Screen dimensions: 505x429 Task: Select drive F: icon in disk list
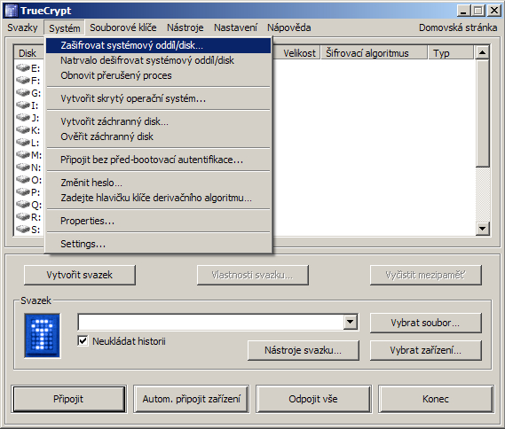pyautogui.click(x=23, y=80)
